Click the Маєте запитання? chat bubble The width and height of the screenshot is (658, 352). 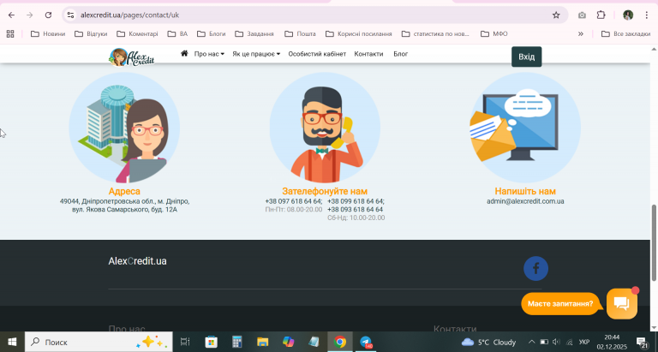560,304
